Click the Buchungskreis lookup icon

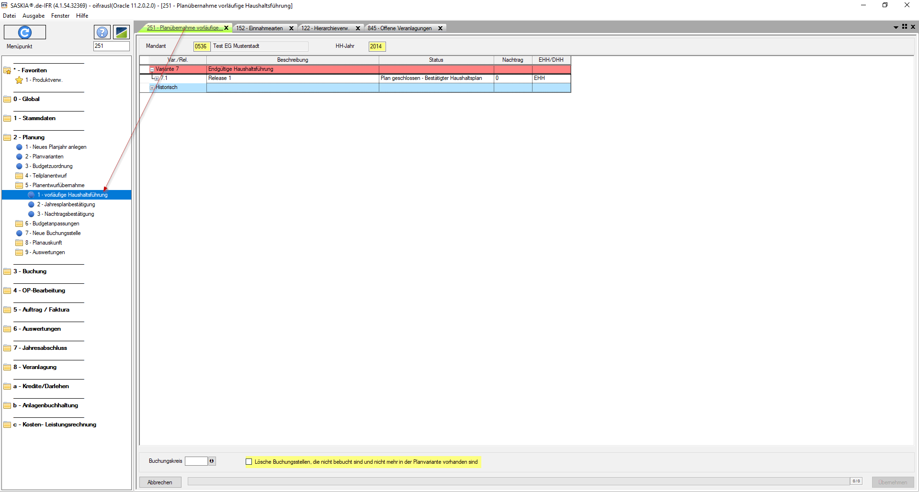[212, 461]
